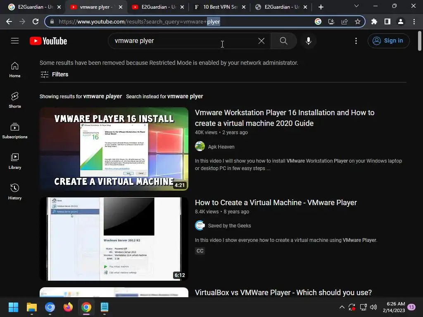Open File Explorer from the taskbar
This screenshot has width=423, height=317.
click(31, 307)
